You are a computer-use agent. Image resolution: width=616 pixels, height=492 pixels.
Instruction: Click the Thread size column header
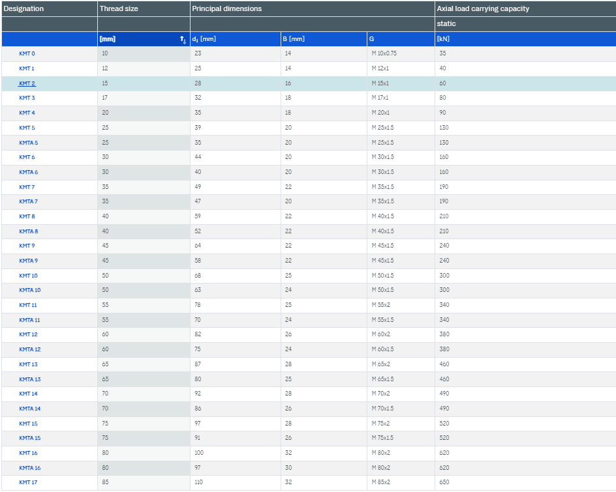click(119, 8)
